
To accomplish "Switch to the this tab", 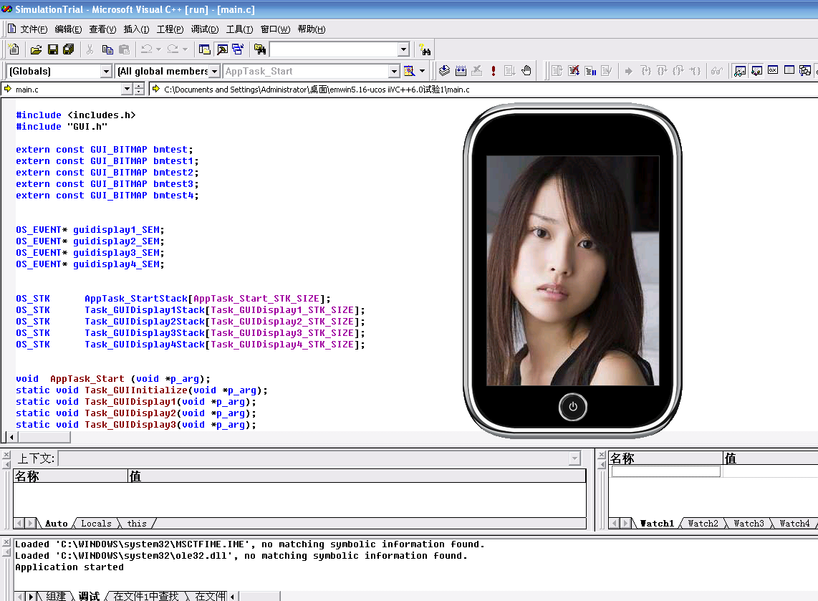I will point(137,523).
